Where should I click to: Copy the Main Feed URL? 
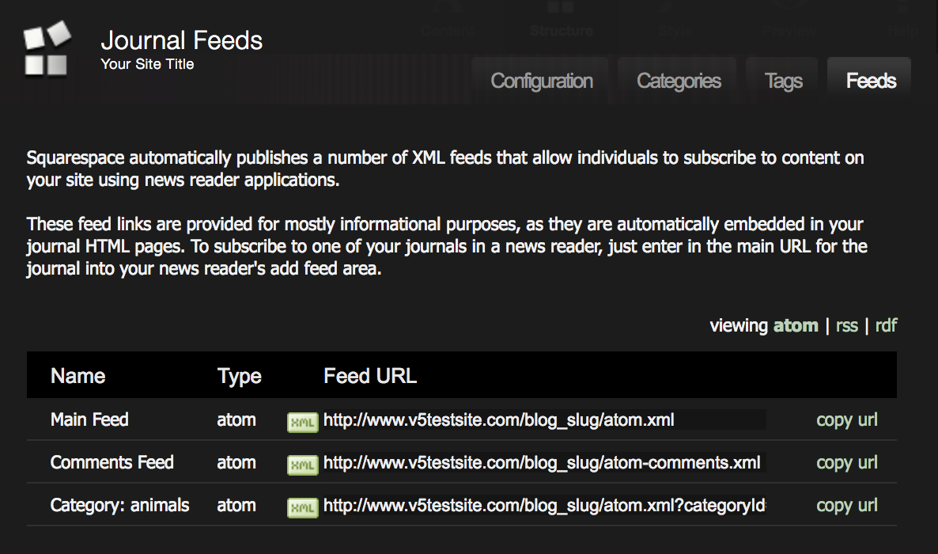[846, 419]
